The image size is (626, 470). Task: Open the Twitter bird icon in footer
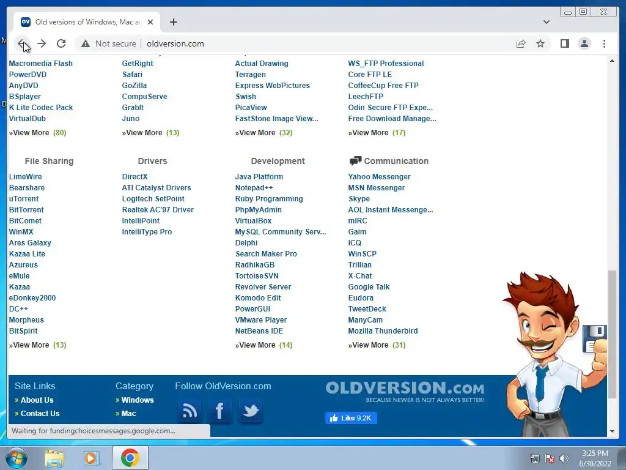250,411
